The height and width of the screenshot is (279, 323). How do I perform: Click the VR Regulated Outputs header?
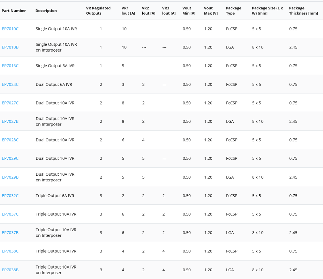[x=98, y=11]
